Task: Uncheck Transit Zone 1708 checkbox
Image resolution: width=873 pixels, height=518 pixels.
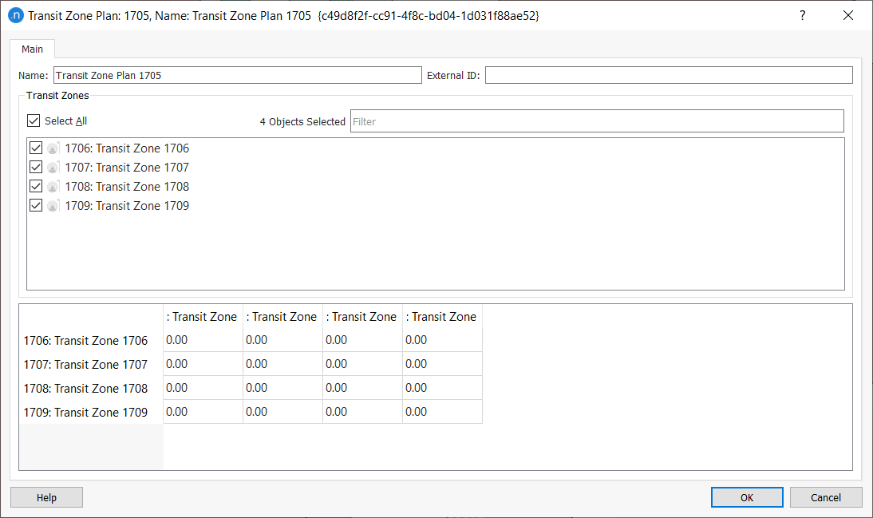Action: tap(35, 187)
